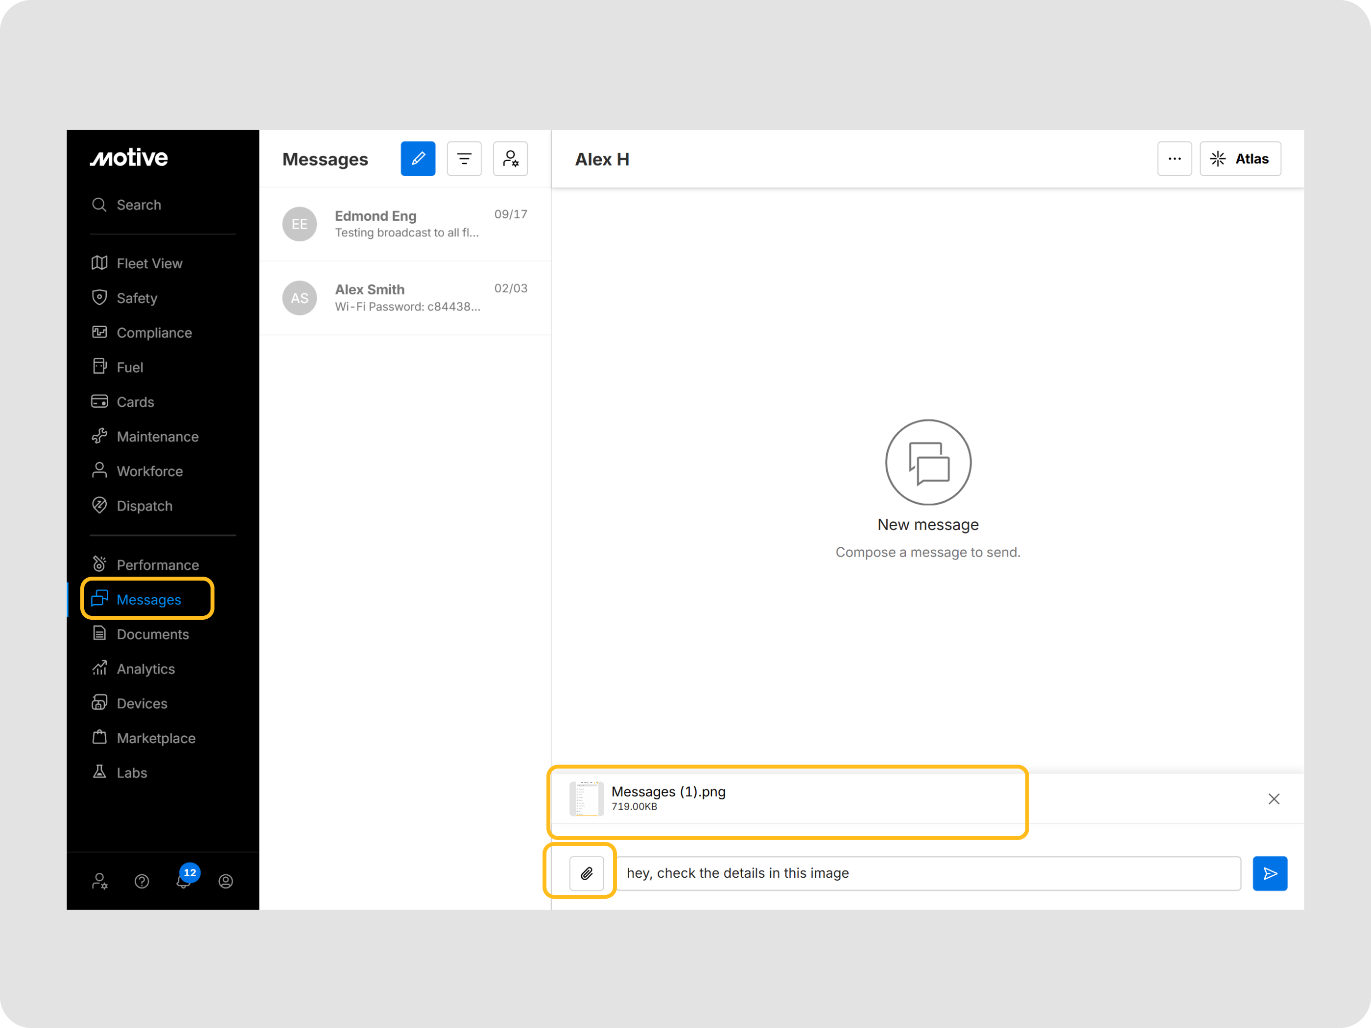Click the admin user settings icon at sidebar bottom
Viewport: 1371px width, 1028px height.
pos(100,881)
